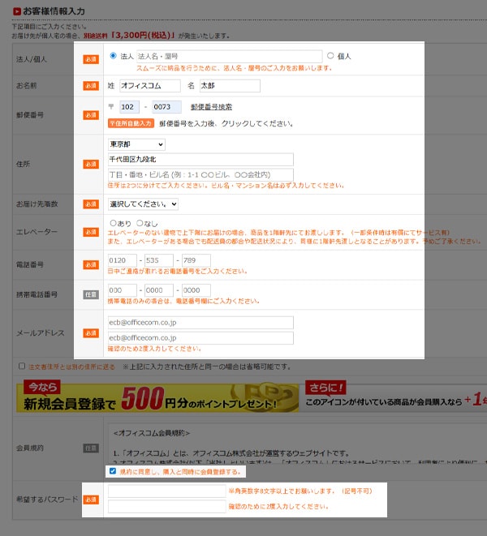Click the 法人名・屋号 input field
The width and height of the screenshot is (487, 536).
pos(230,57)
